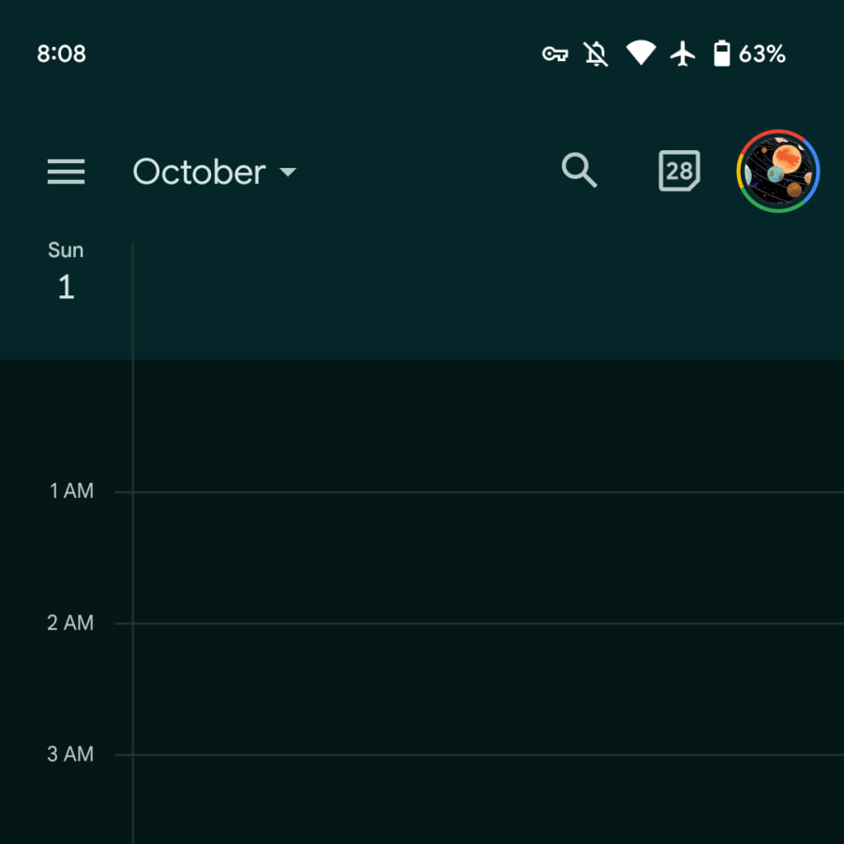Expand the October month dropdown arrow
This screenshot has height=844, width=844.
(x=288, y=172)
